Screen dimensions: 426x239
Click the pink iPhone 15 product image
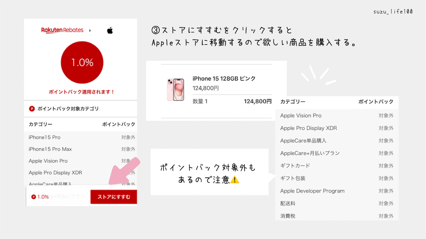coord(176,90)
